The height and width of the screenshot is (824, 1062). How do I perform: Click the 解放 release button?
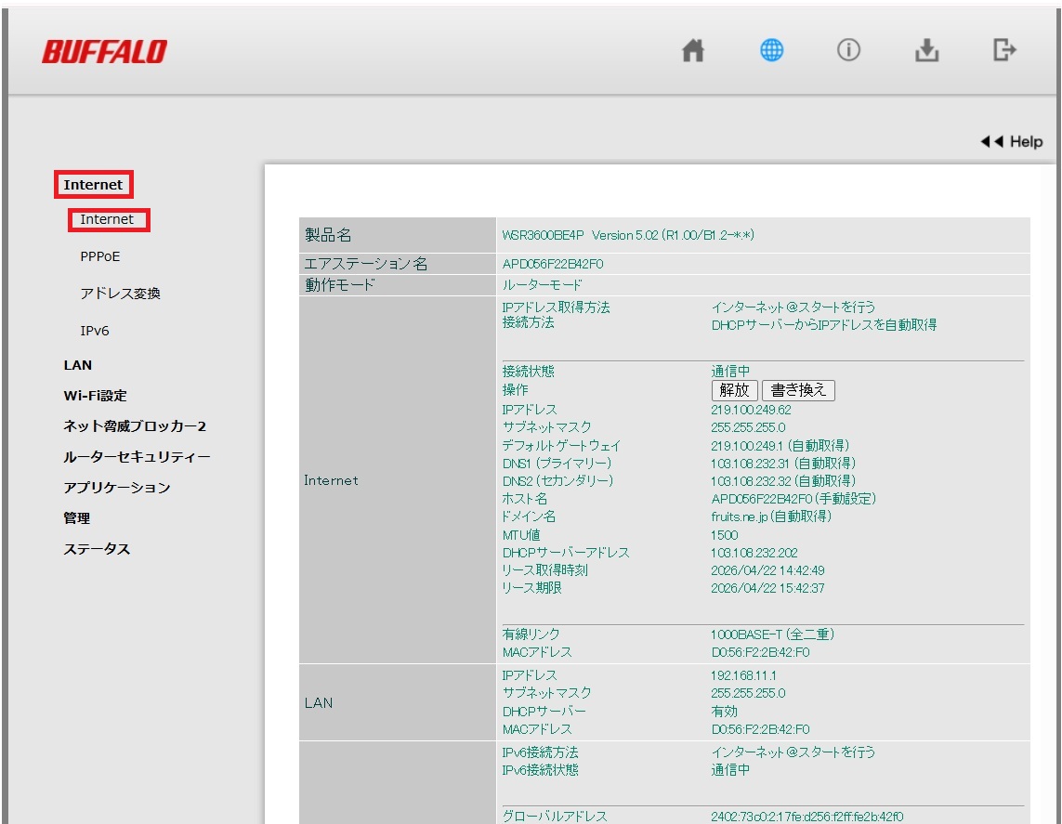tap(734, 390)
